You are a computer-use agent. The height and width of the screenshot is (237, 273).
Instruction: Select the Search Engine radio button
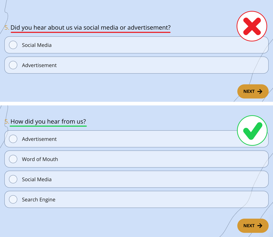(x=13, y=199)
